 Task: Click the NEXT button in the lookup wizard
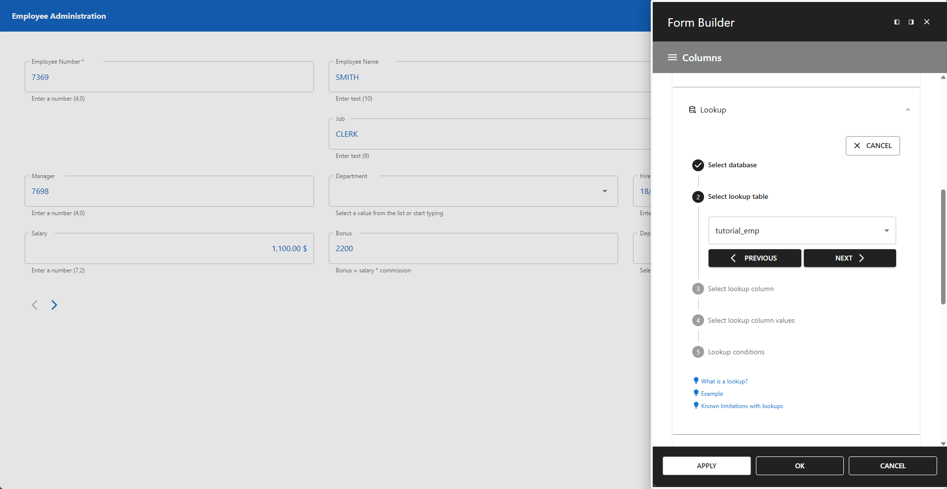[x=849, y=258]
